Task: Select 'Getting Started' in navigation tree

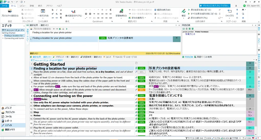Action: pos(9,33)
